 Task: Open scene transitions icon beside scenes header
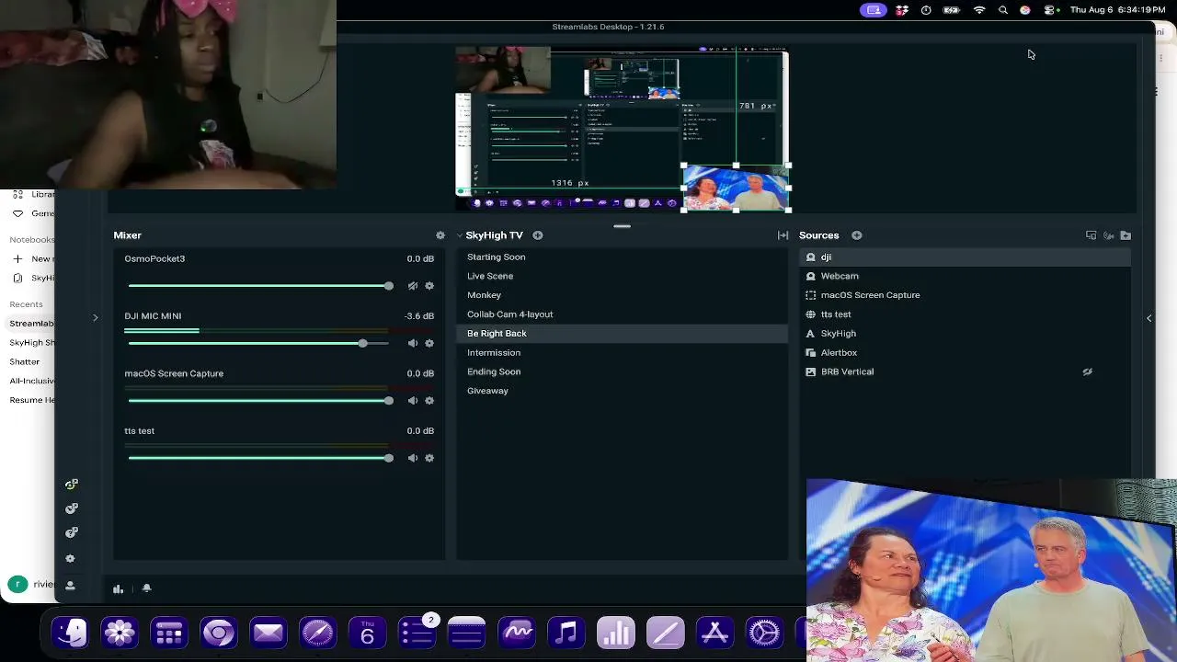click(783, 235)
